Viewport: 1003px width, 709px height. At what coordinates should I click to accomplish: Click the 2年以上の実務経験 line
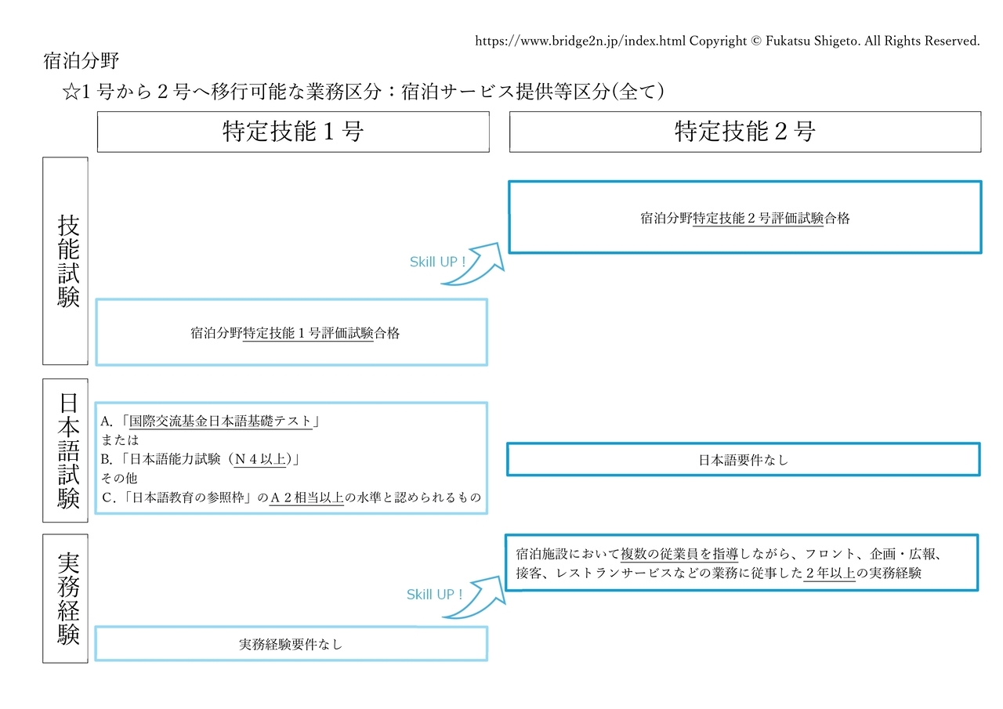coord(719,573)
